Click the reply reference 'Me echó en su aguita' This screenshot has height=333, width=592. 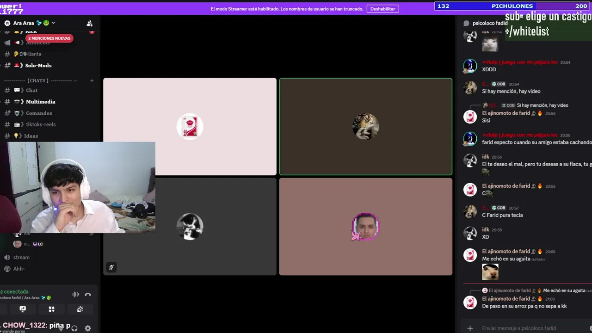(564, 290)
